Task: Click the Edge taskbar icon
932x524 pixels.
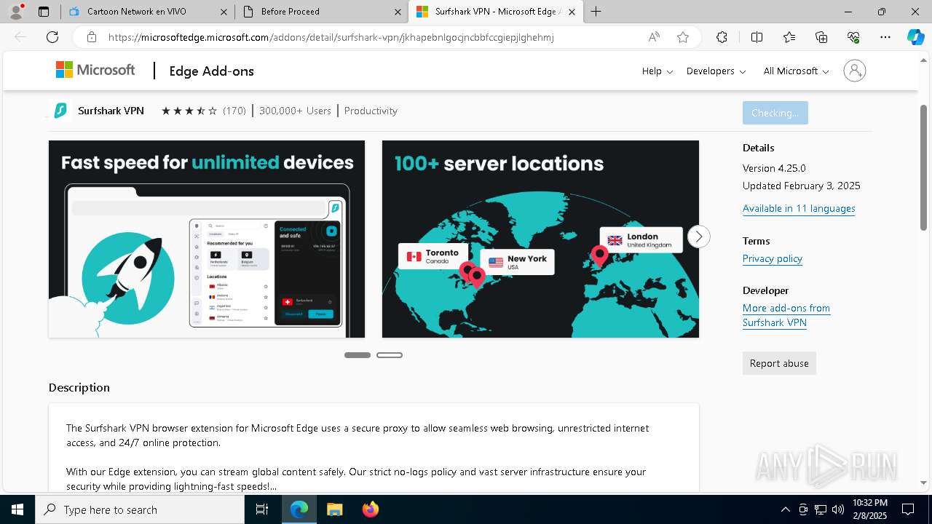Action: 299,509
